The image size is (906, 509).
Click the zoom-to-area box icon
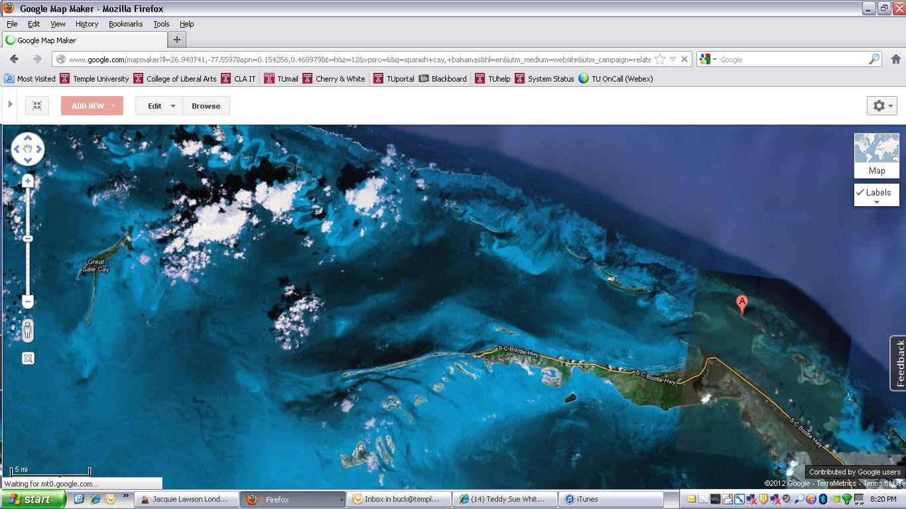[28, 359]
